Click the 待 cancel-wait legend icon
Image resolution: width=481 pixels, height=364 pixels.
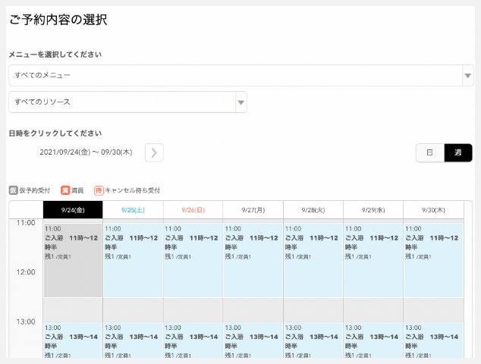point(99,190)
